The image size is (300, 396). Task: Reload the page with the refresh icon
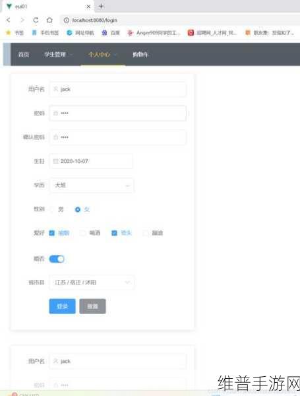(36, 20)
